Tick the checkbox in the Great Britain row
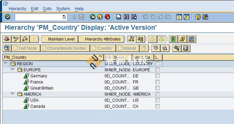The image size is (234, 124). [157, 88]
